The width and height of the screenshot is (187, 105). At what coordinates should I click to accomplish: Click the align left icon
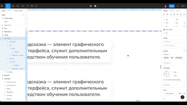[164, 14]
